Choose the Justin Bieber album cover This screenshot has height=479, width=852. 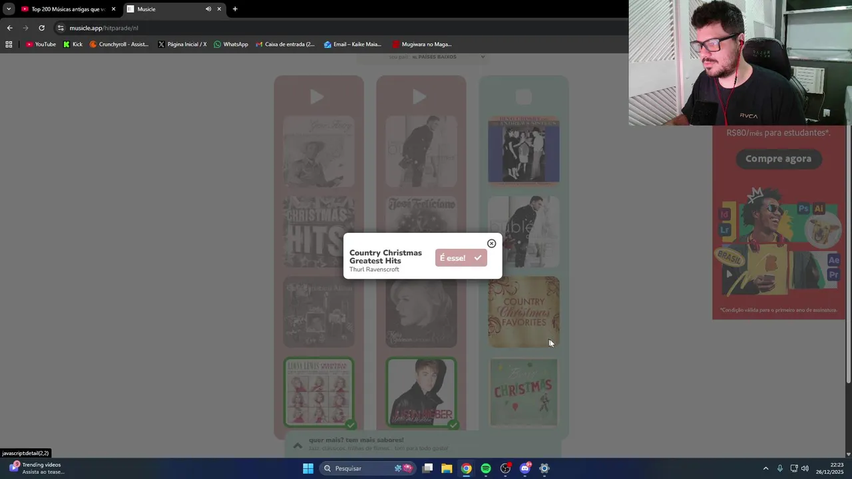(421, 393)
